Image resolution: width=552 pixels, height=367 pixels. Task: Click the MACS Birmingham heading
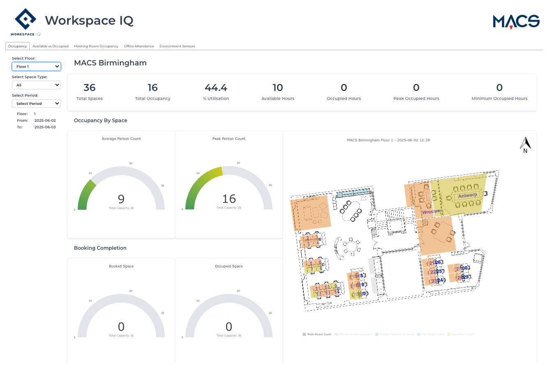(110, 63)
